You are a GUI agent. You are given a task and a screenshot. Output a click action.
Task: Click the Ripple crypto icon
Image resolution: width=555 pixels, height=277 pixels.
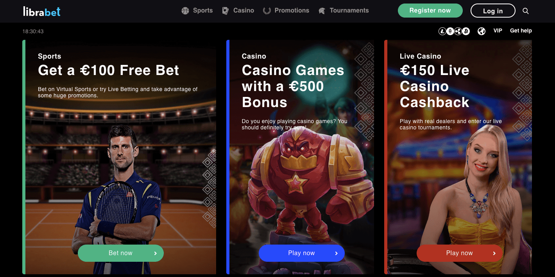[458, 31]
